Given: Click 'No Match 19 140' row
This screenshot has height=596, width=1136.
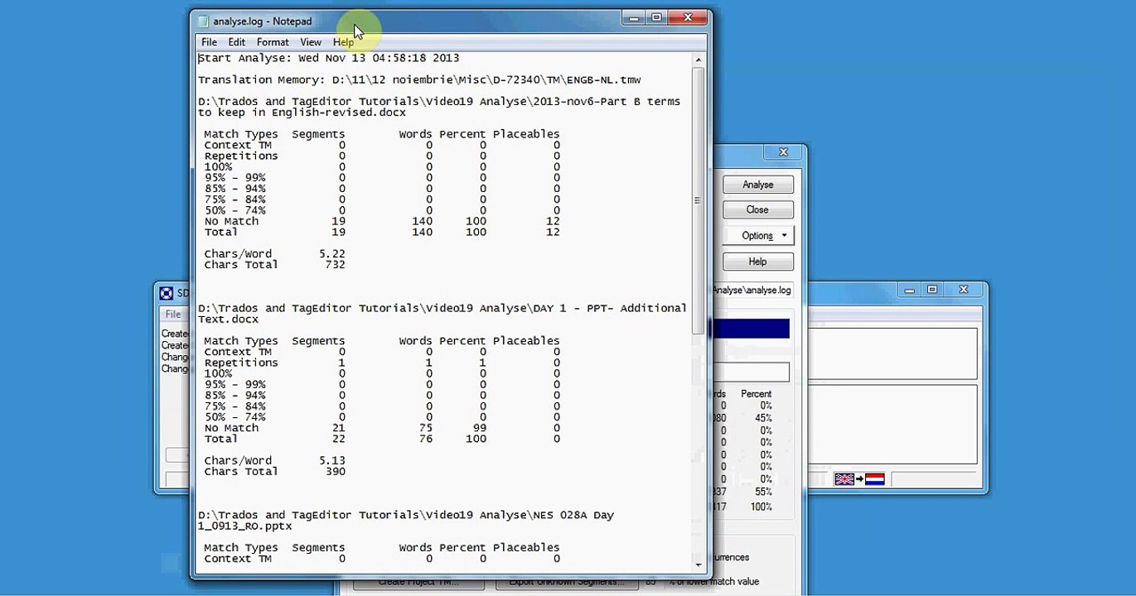Looking at the screenshot, I should 382,222.
